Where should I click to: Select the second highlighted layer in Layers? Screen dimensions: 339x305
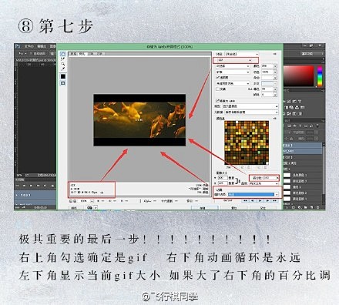point(303,151)
